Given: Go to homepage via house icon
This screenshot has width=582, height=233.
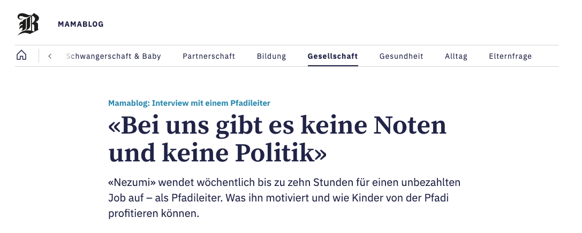Looking at the screenshot, I should pos(21,56).
